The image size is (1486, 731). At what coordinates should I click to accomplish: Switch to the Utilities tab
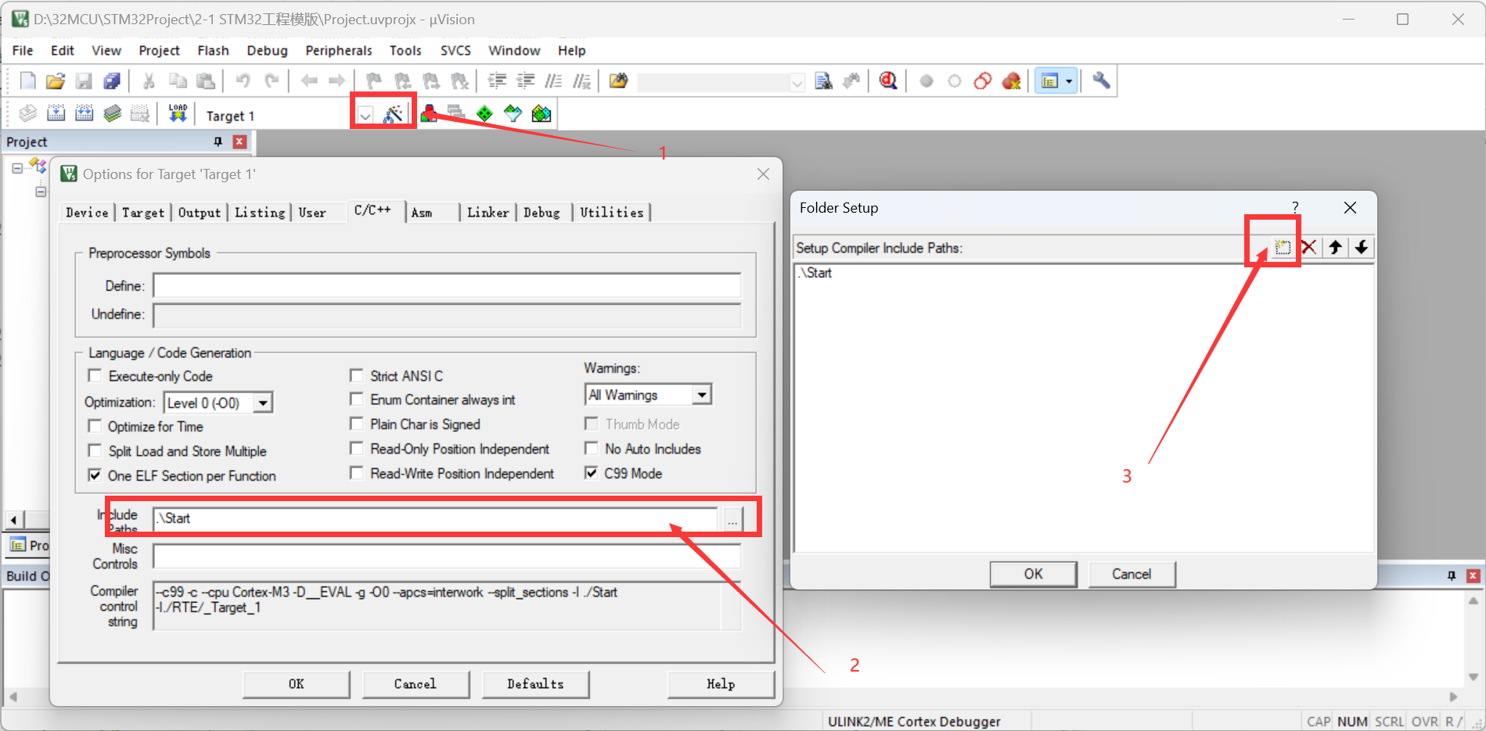(x=611, y=213)
